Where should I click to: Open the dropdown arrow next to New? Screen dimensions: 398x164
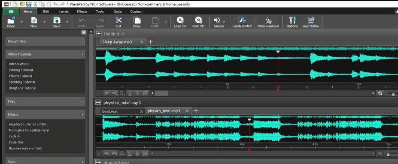44,22
